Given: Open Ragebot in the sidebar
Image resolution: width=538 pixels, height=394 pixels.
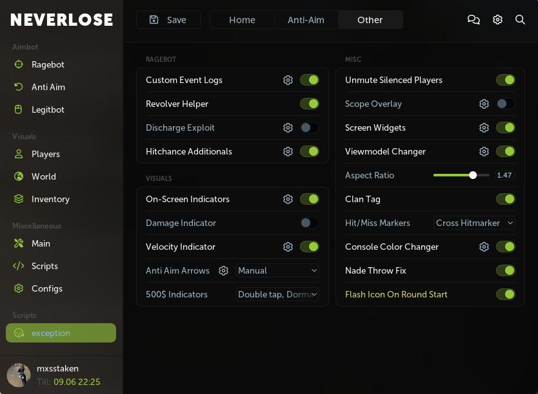Looking at the screenshot, I should (48, 64).
